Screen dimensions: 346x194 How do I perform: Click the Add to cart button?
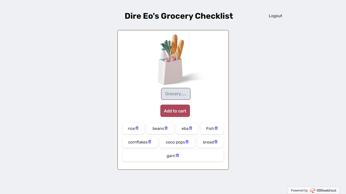[175, 111]
